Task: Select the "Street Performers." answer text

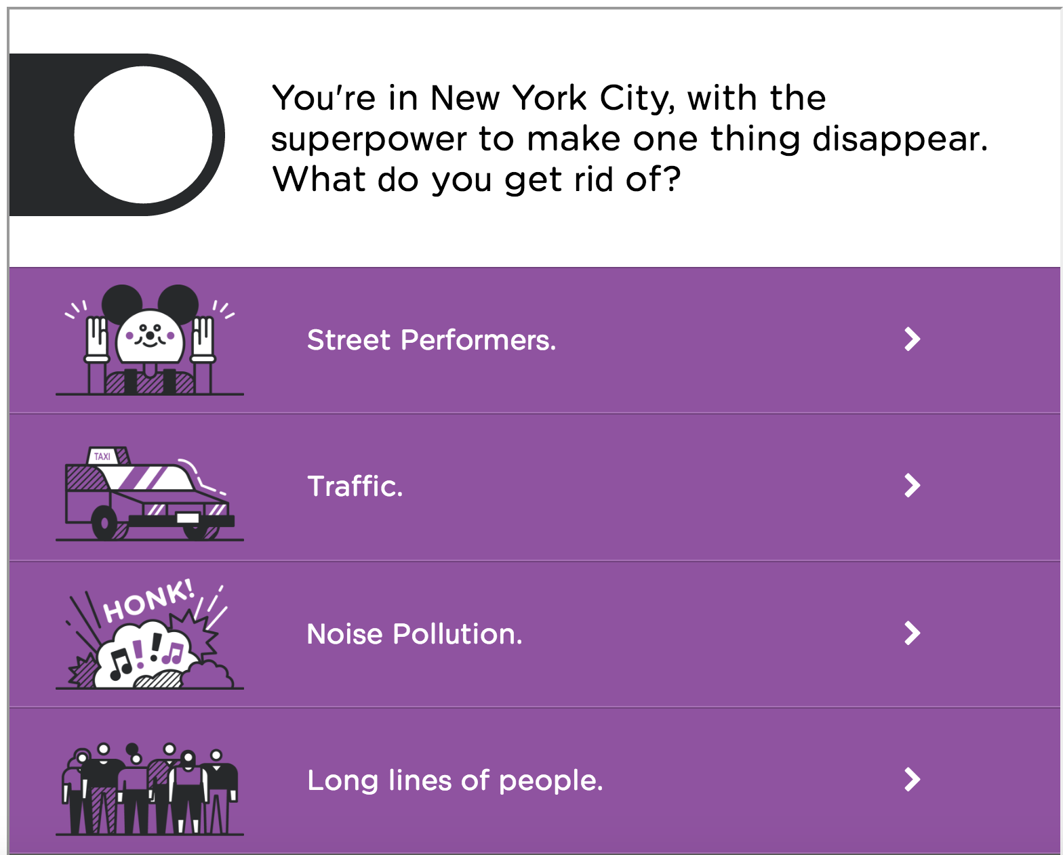Action: [x=432, y=340]
